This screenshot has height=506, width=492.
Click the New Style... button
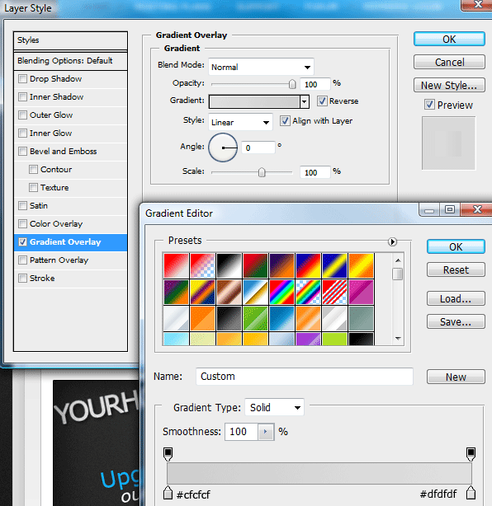449,85
